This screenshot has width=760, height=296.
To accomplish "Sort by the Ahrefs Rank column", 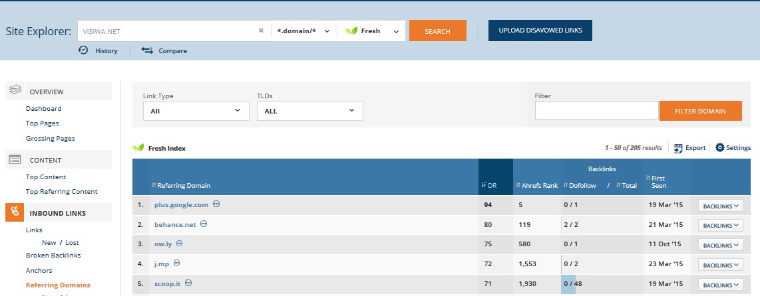I will [537, 185].
